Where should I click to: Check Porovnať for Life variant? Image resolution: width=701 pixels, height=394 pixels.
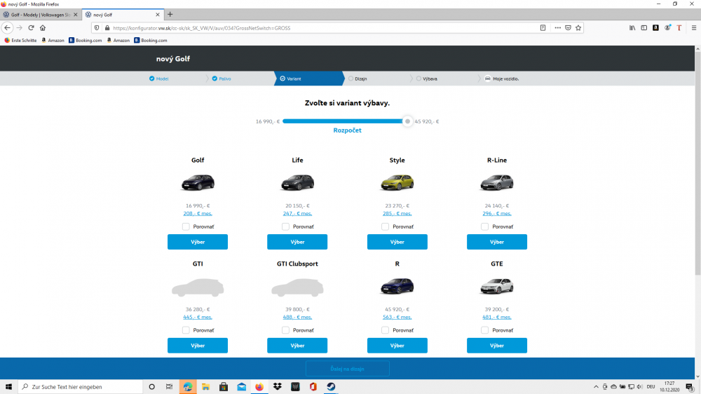click(285, 226)
